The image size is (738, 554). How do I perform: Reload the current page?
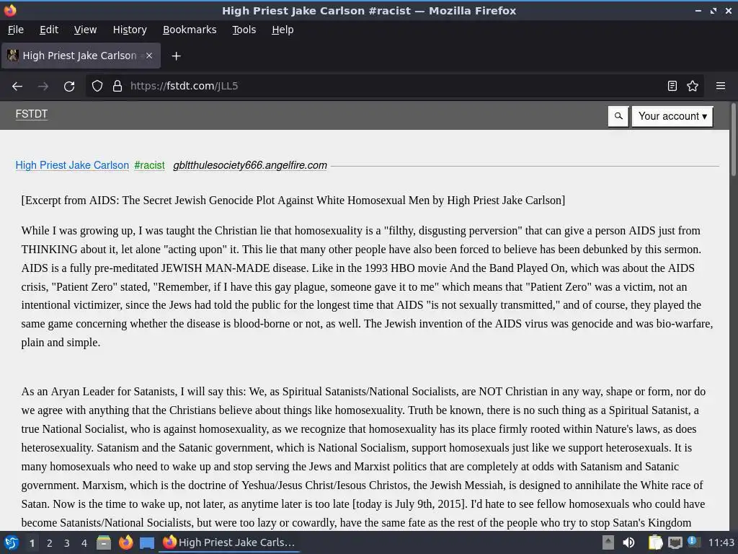point(69,87)
